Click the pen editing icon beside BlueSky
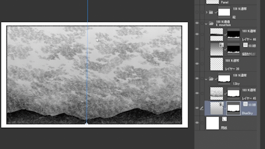The image size is (265, 149). (x=202, y=108)
